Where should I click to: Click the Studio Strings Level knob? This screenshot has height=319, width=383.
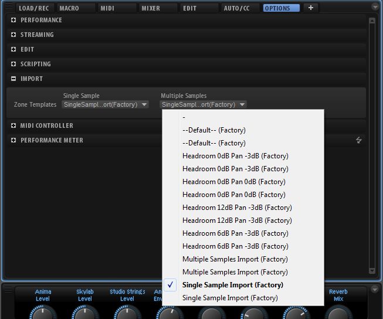(x=127, y=313)
